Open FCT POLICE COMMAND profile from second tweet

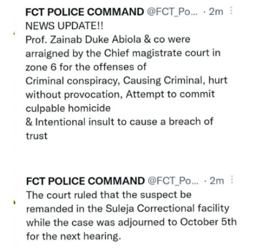[86, 181]
